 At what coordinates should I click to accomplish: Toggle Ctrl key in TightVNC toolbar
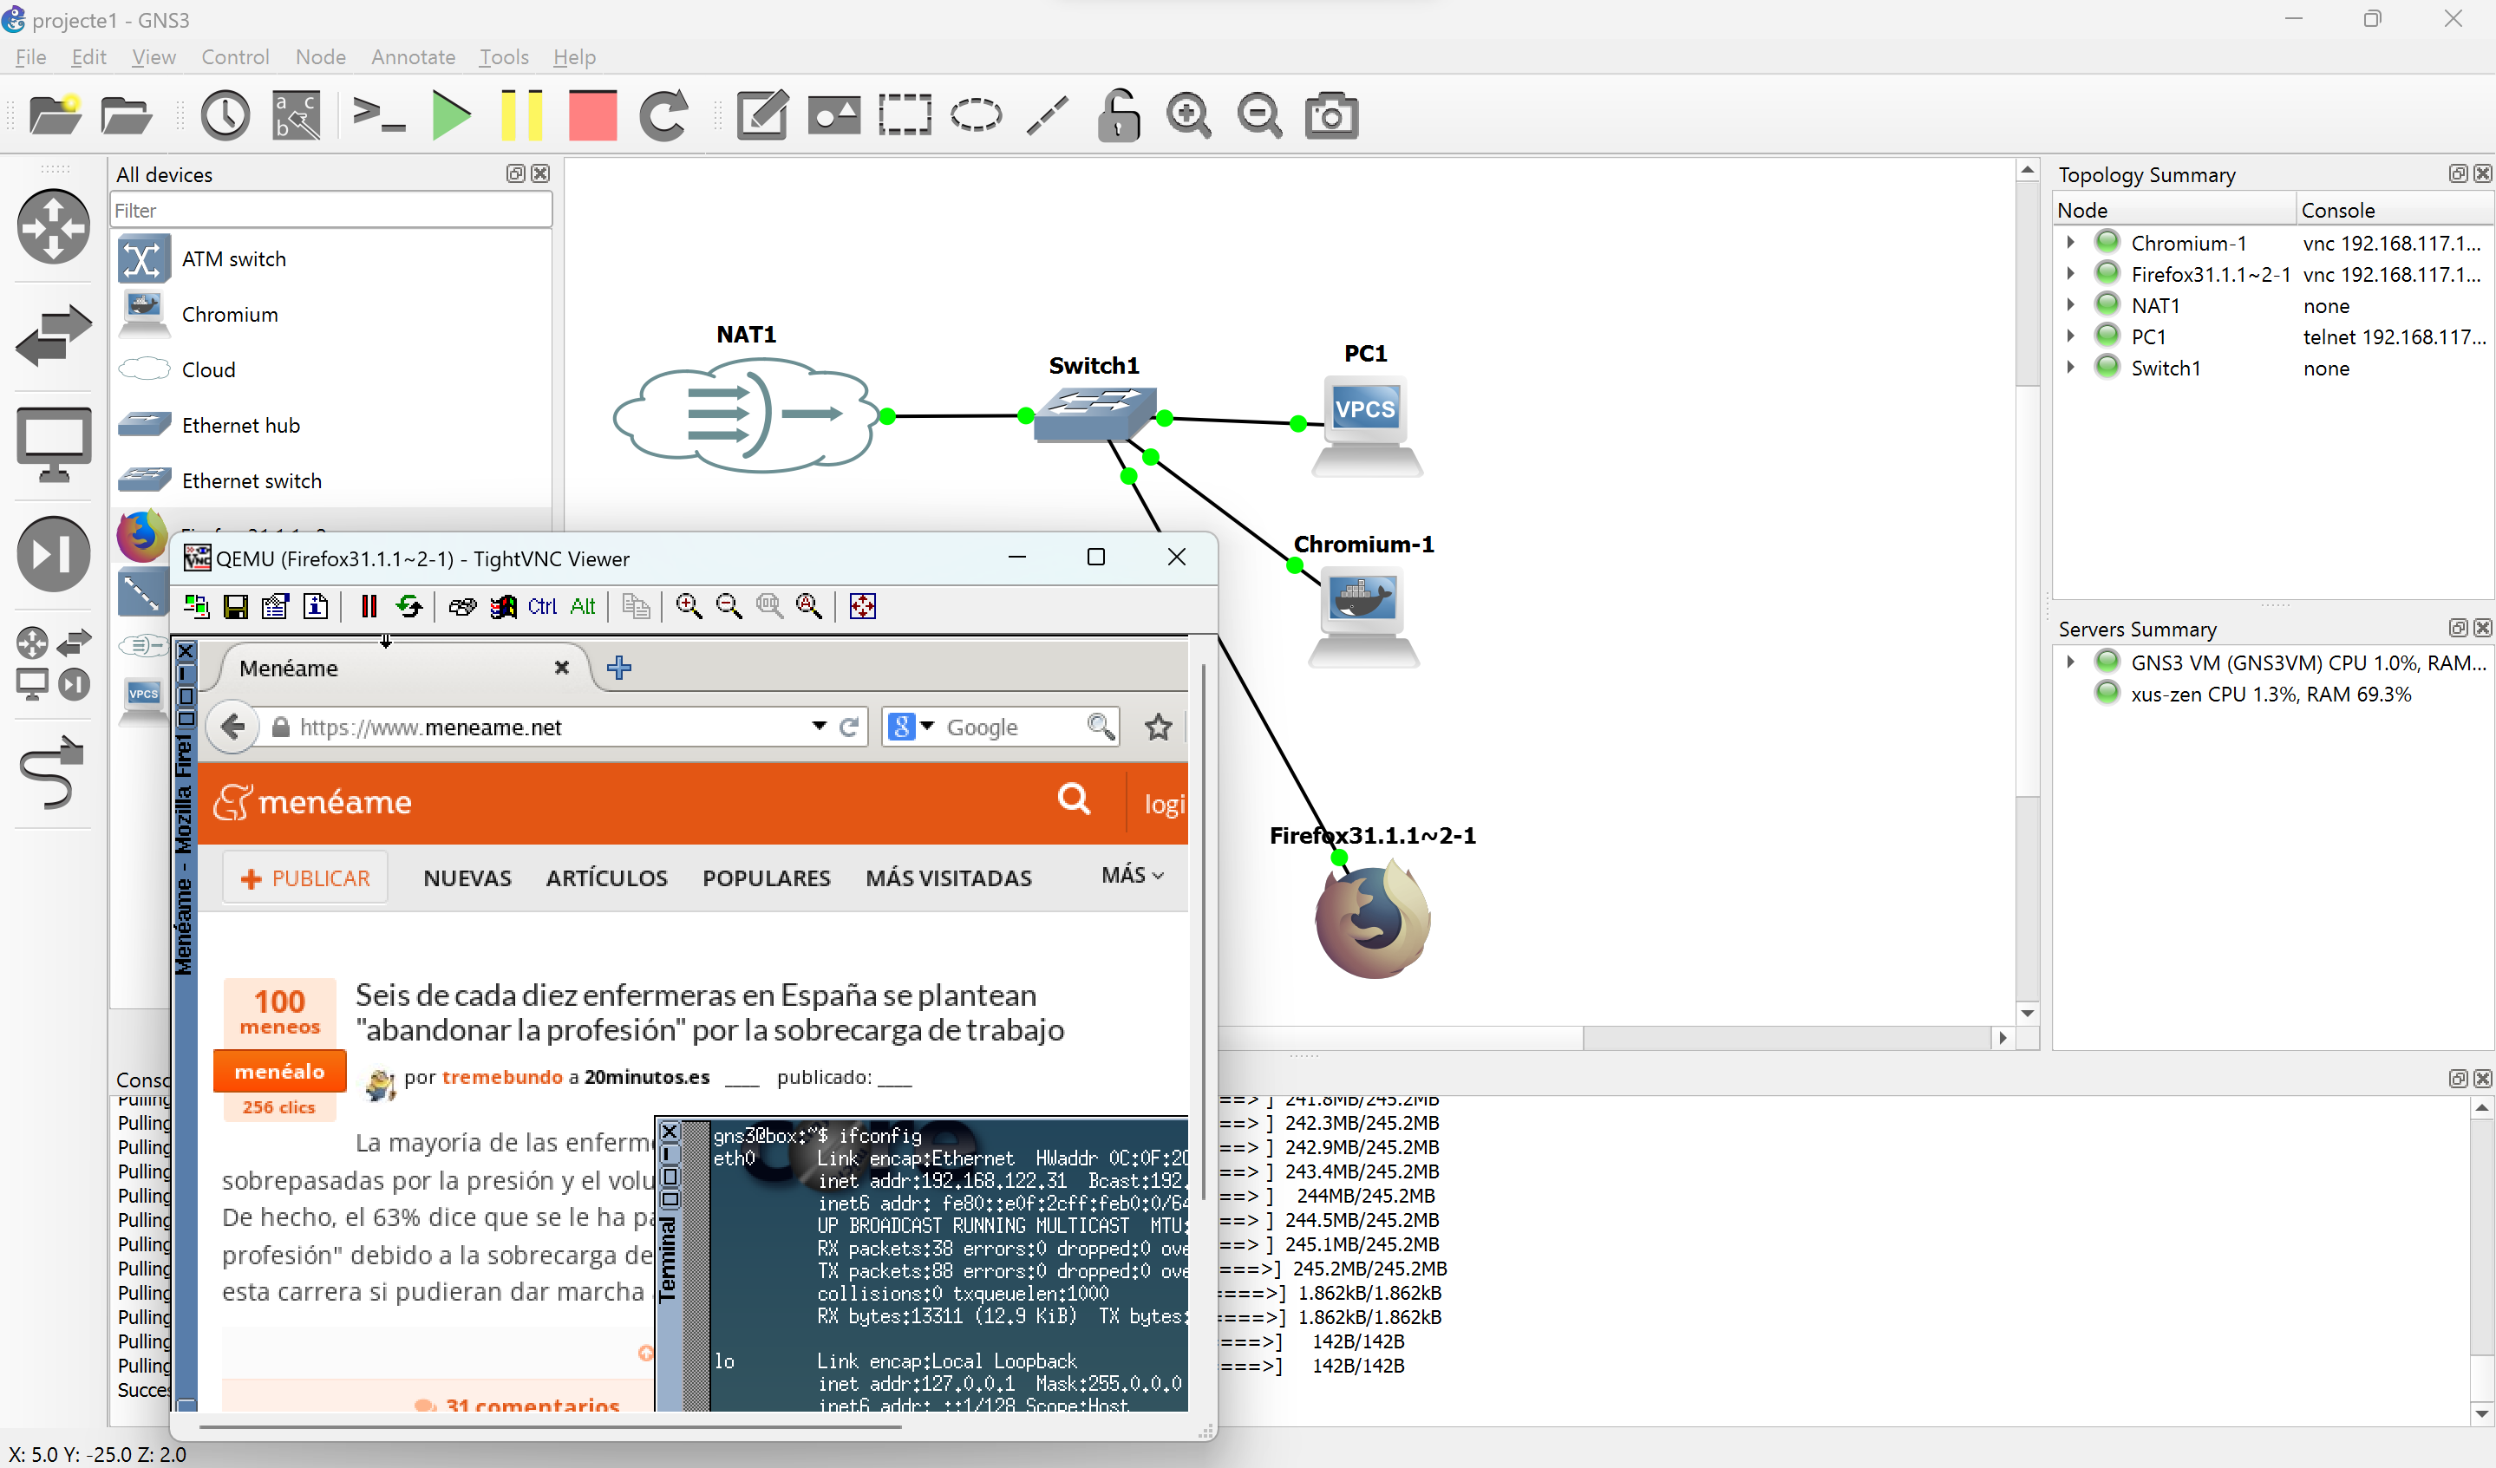542,606
